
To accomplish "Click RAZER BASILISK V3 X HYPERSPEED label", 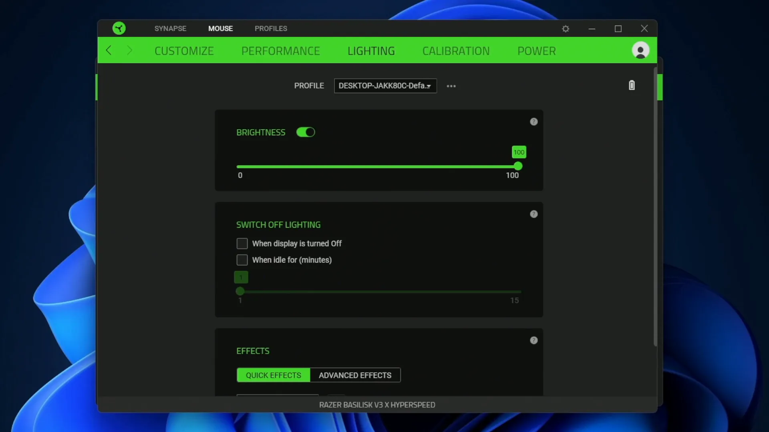I will [377, 405].
